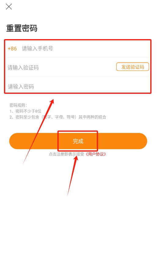Select the rule text 密码不少于8位
157x272 pixels.
coord(28,111)
